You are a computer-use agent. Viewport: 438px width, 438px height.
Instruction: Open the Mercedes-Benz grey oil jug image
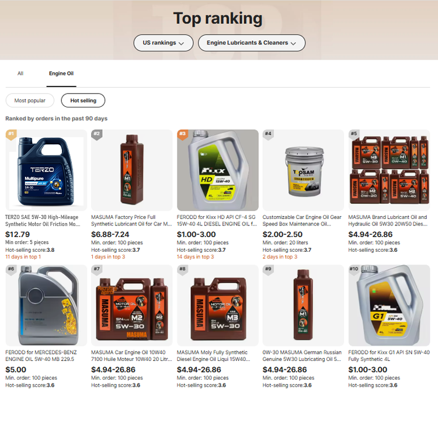[x=46, y=305]
